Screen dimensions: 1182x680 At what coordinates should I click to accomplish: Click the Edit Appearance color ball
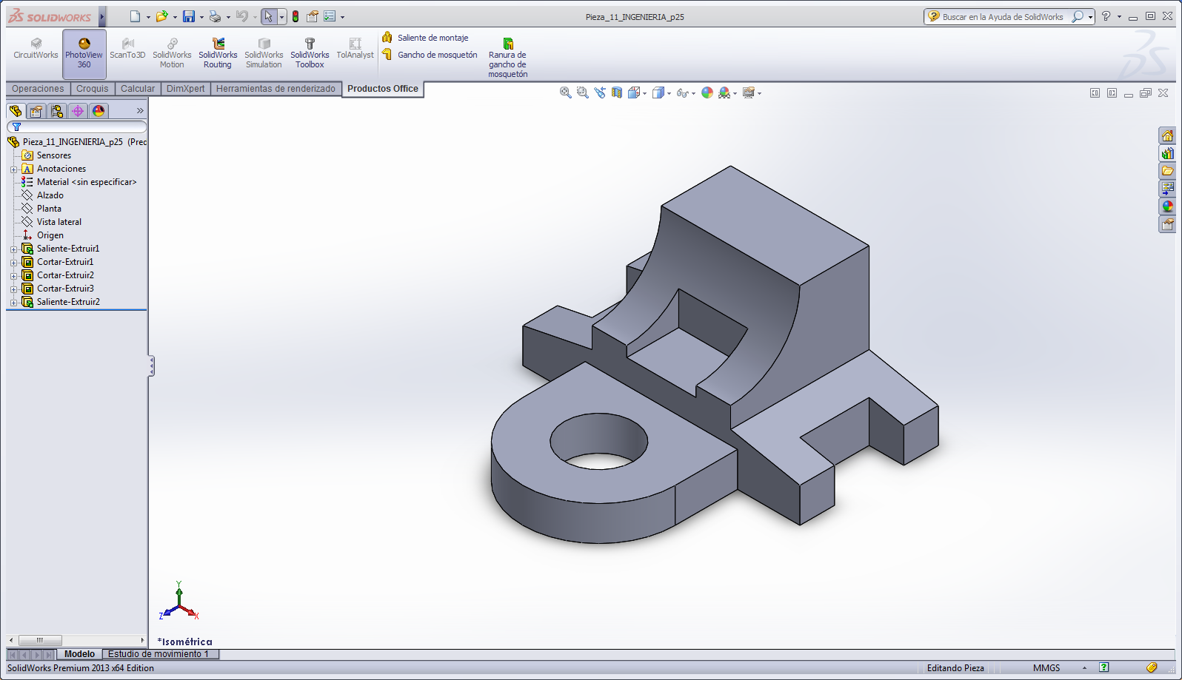707,92
